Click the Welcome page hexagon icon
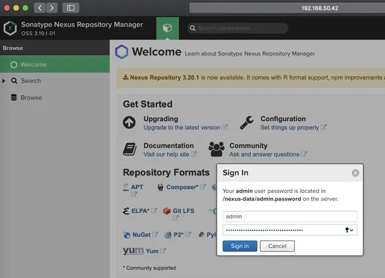Image resolution: width=385 pixels, height=278 pixels. point(122,52)
